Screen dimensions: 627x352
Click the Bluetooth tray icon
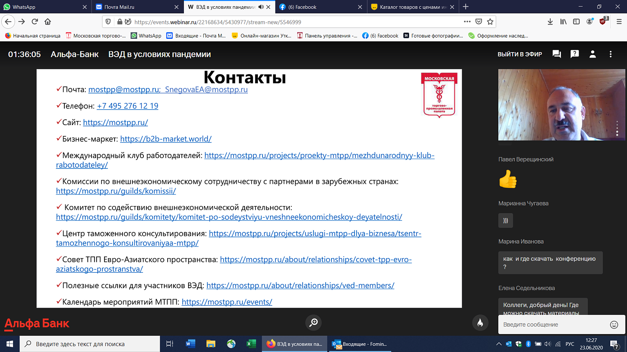tap(528, 344)
